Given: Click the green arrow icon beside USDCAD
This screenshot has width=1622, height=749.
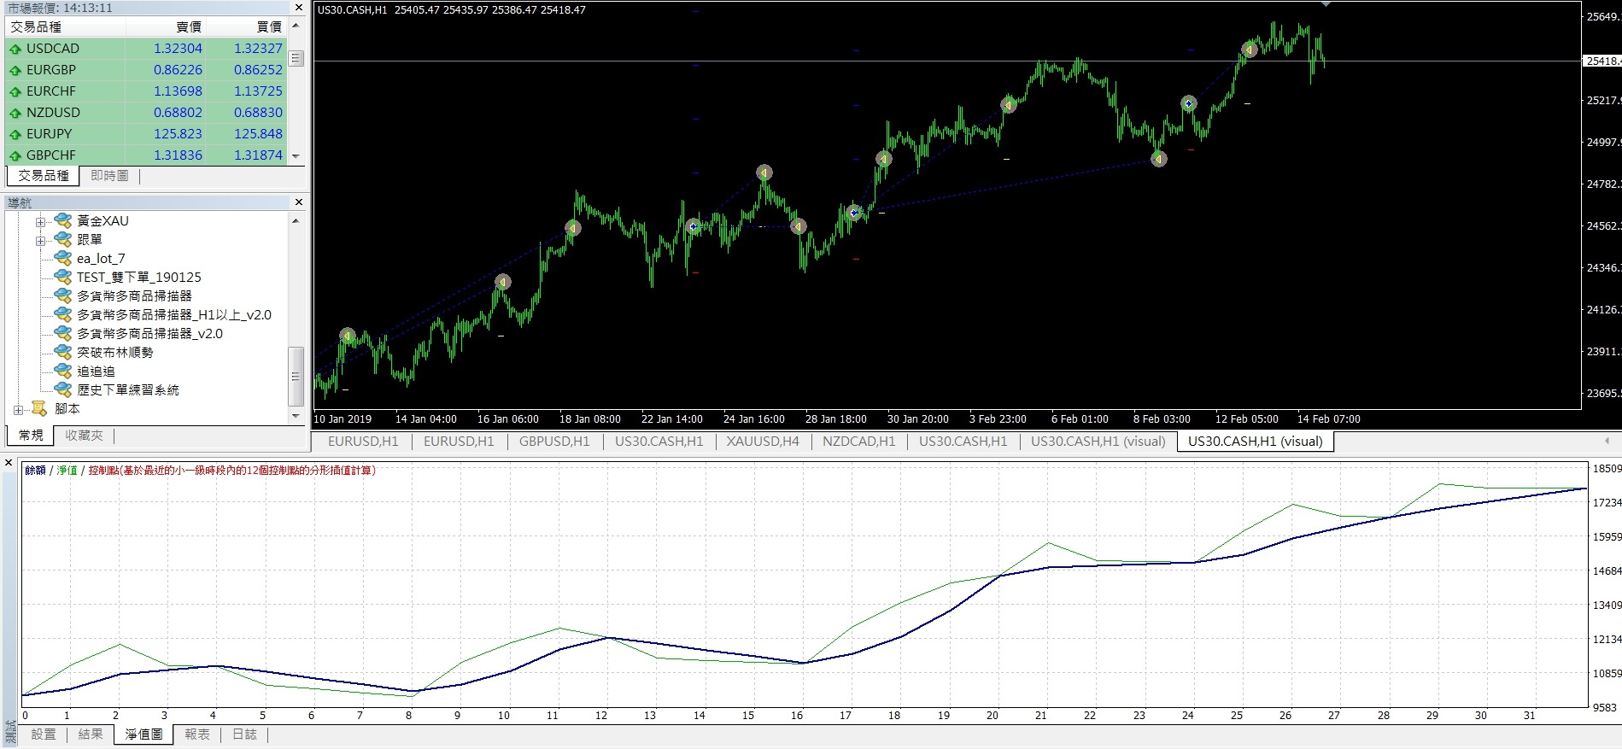Looking at the screenshot, I should tap(15, 49).
